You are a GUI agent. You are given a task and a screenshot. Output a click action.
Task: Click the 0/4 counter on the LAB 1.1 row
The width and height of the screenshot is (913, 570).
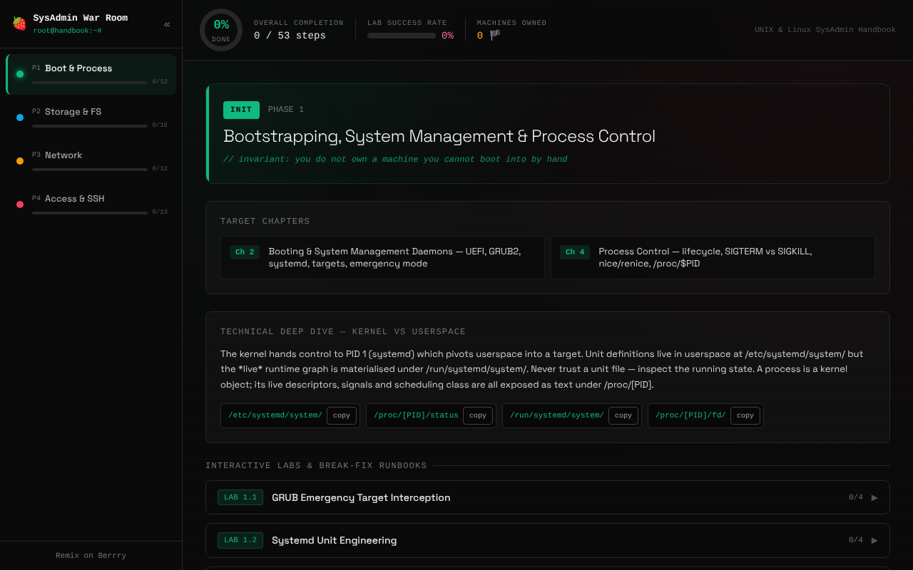[x=856, y=497]
